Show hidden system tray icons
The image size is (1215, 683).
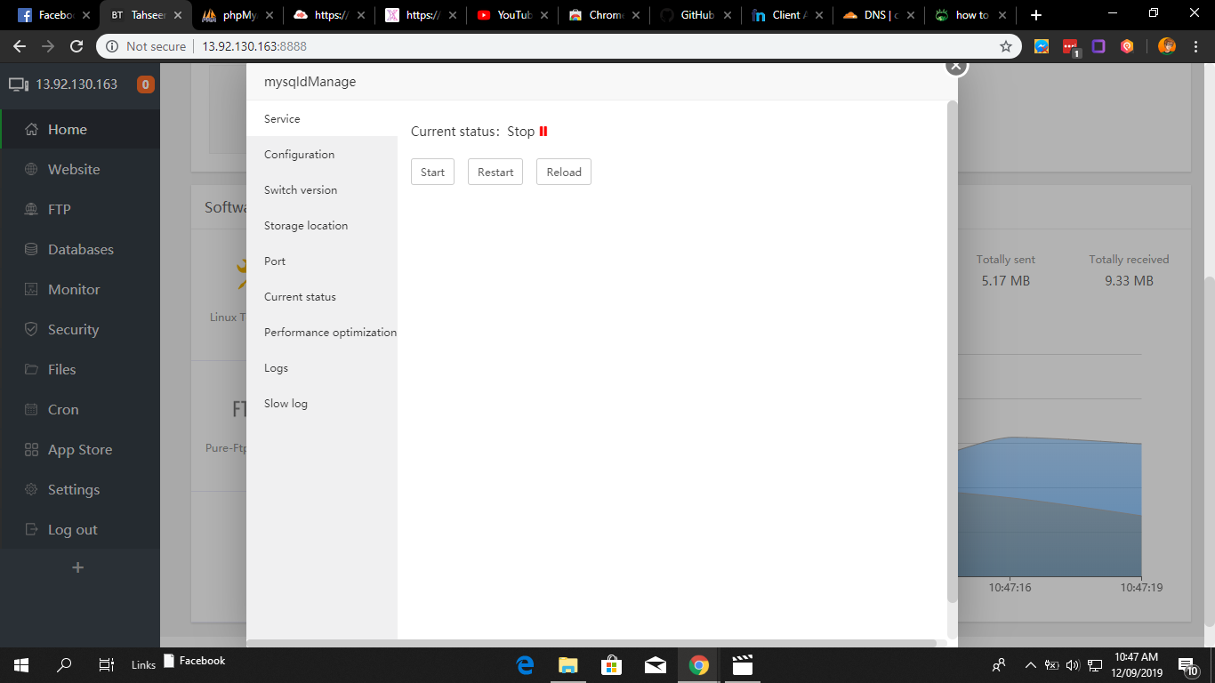tap(1030, 664)
